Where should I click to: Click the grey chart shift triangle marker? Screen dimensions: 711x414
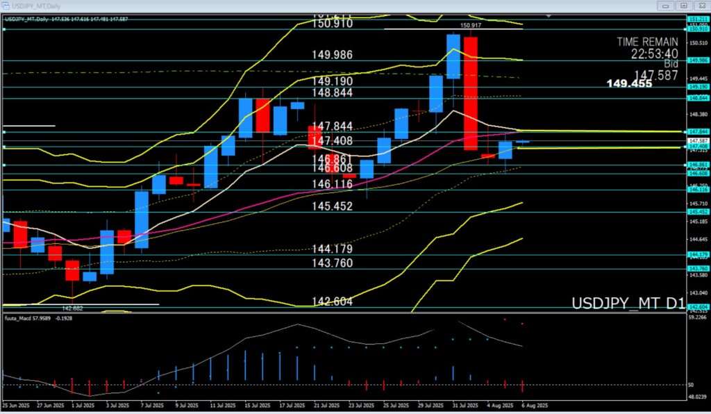[x=549, y=16]
